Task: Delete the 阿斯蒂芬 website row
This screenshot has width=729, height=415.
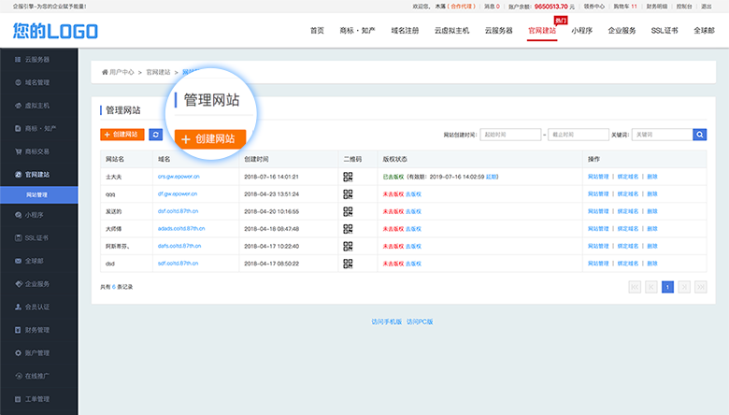Action: pos(651,246)
